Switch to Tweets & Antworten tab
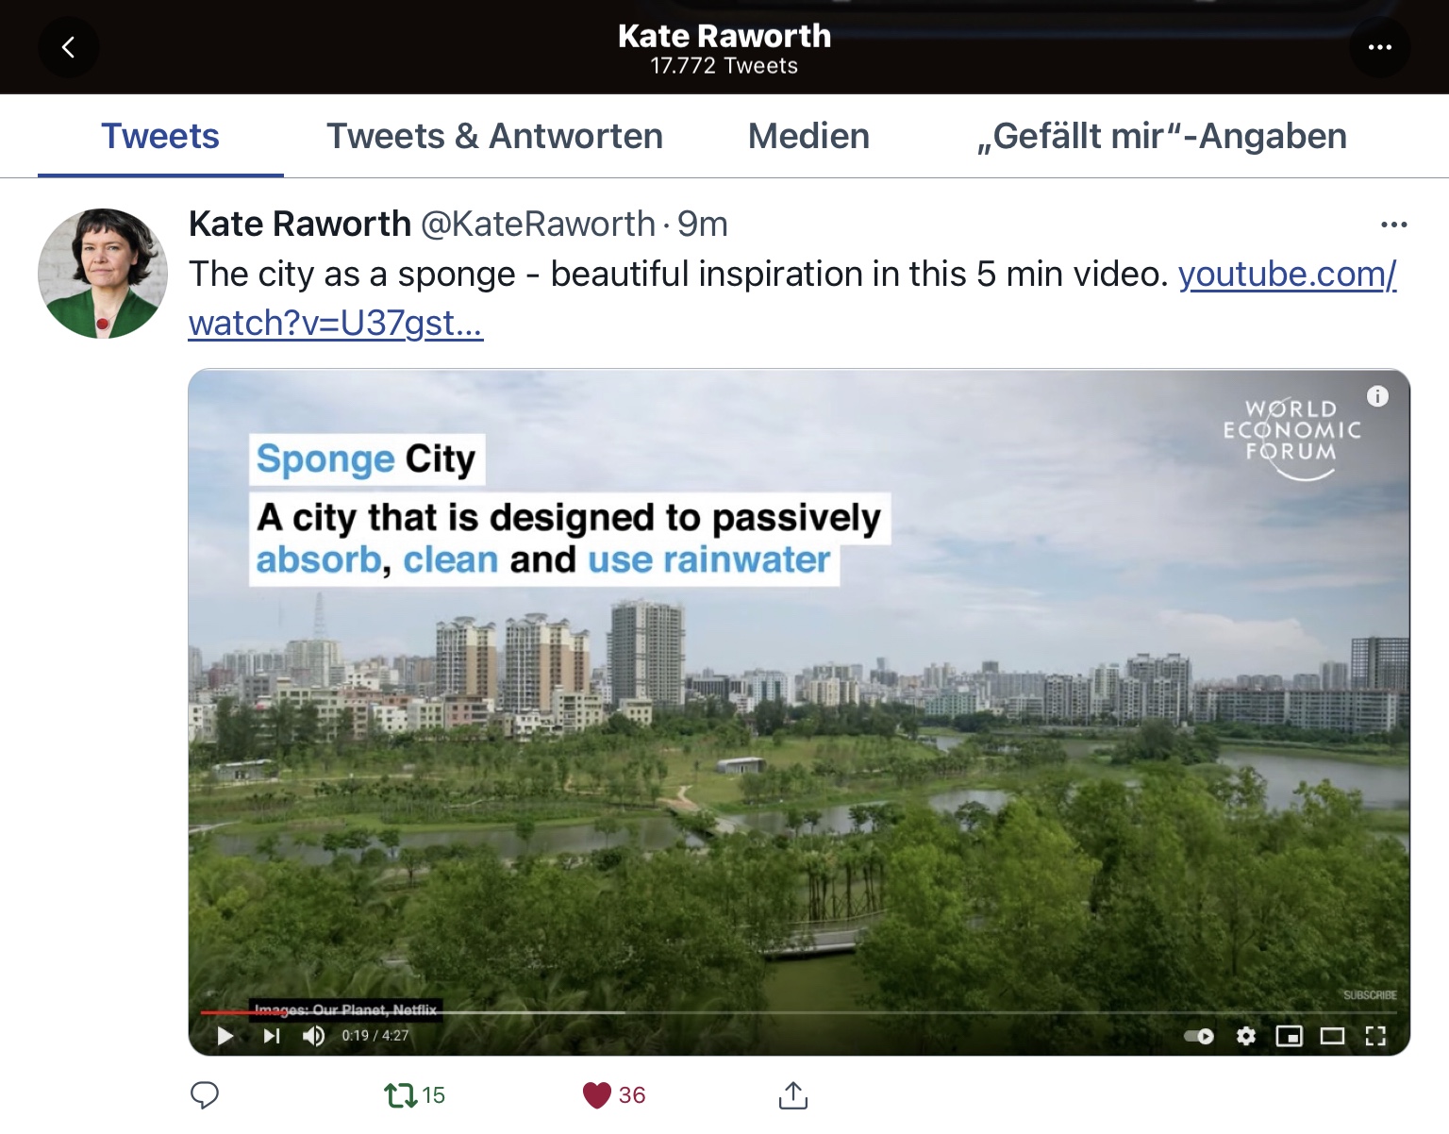1449x1134 pixels. pos(494,137)
